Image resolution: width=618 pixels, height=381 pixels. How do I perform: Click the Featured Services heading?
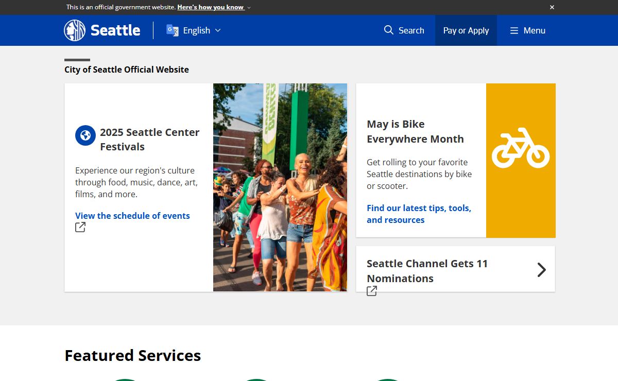[x=133, y=355]
